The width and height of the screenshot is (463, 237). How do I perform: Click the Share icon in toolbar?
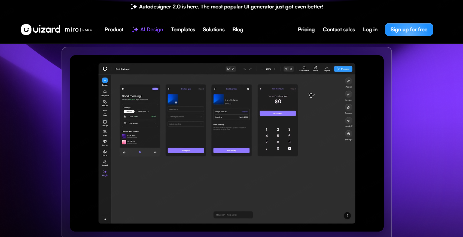[315, 69]
